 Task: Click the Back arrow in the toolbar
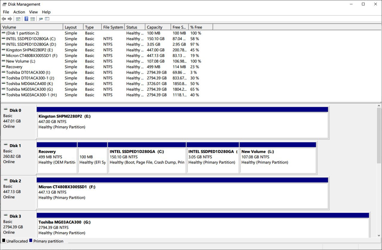click(4, 19)
